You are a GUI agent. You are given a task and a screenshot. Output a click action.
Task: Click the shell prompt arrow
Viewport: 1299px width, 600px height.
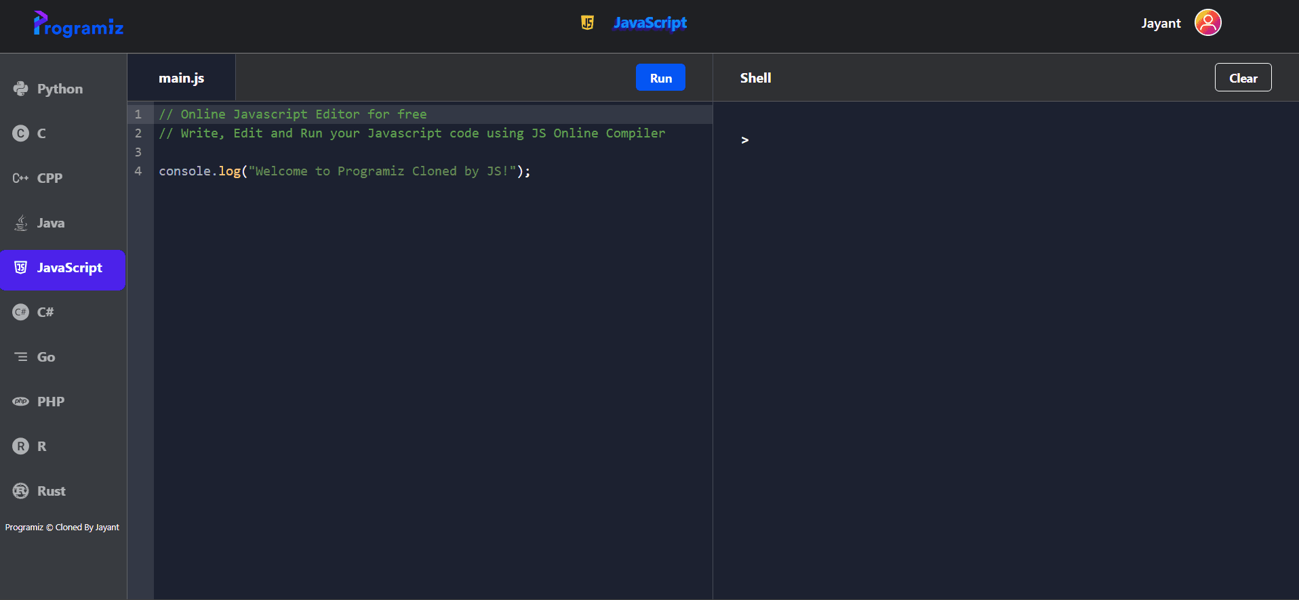[744, 140]
